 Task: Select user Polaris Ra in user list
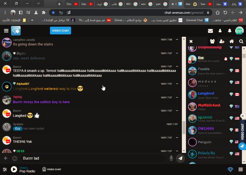click(214, 154)
